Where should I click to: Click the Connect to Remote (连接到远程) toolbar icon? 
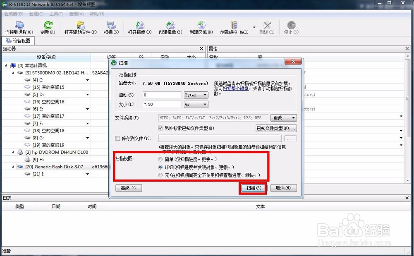point(19,25)
